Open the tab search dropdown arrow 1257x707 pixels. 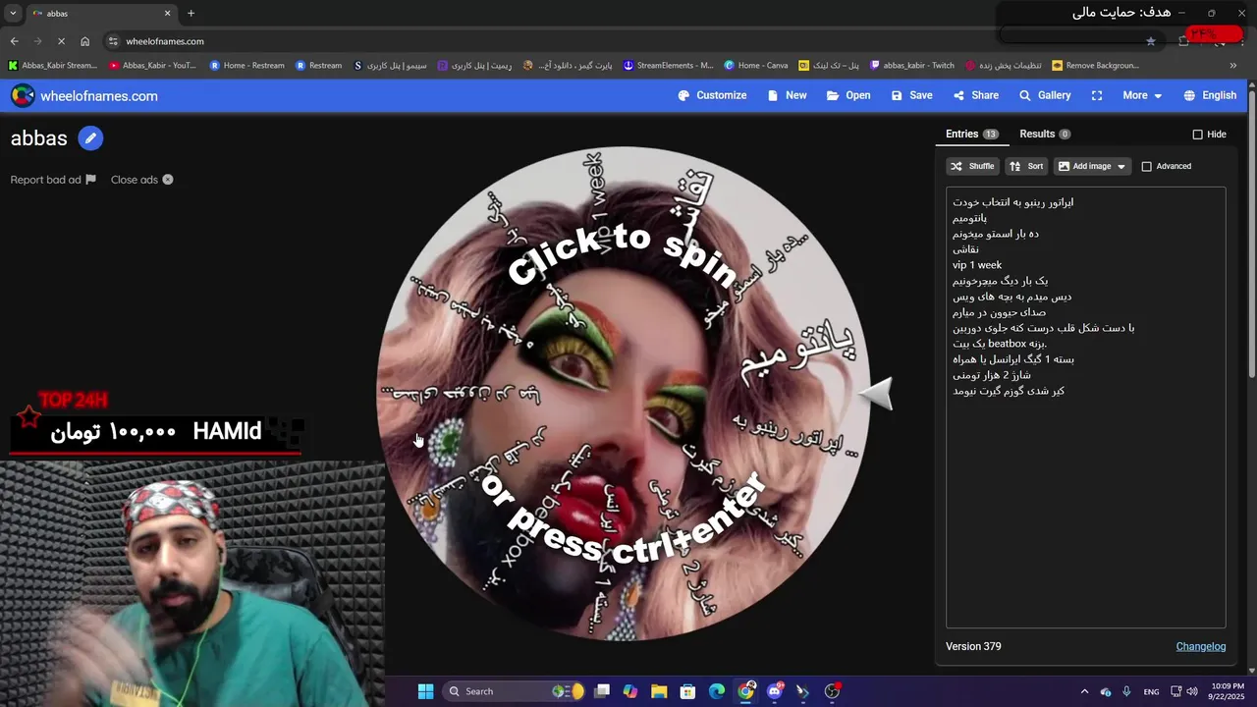pyautogui.click(x=12, y=14)
